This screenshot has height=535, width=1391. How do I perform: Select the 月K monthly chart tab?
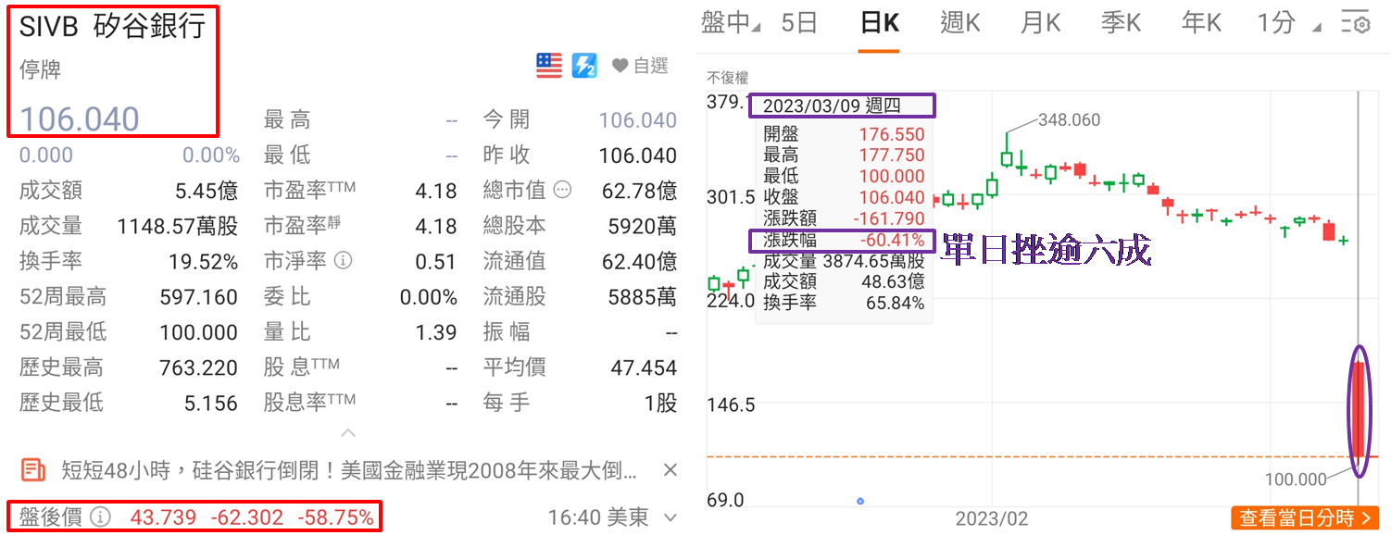[x=1039, y=23]
